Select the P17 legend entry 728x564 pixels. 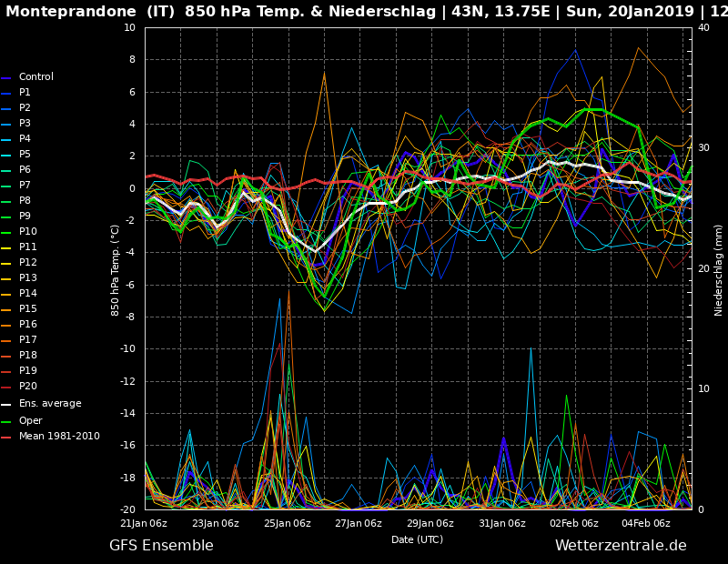tap(27, 340)
